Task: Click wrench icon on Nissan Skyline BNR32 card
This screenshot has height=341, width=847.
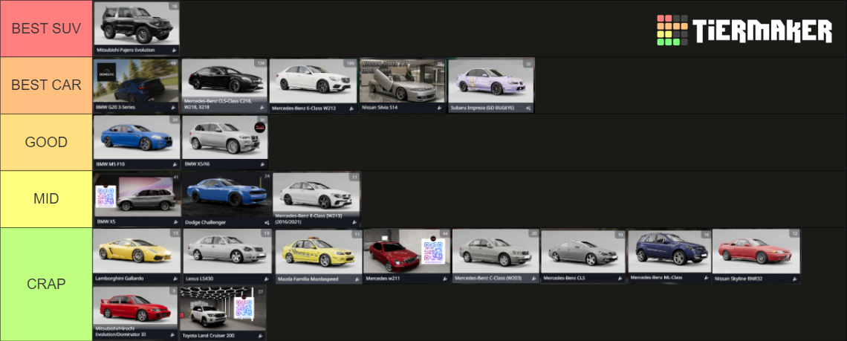Action: 794,279
